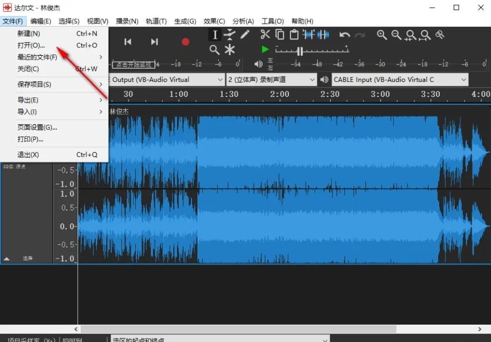Open the 工具(O) menu
The height and width of the screenshot is (342, 491).
[x=273, y=21]
